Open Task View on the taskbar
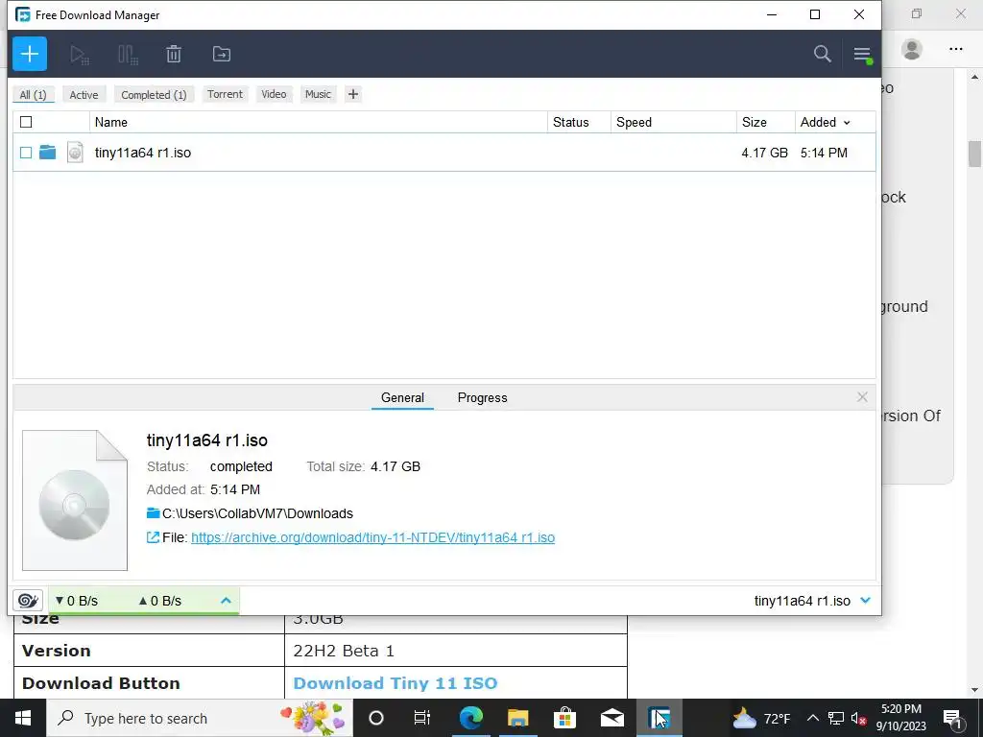 [x=422, y=718]
